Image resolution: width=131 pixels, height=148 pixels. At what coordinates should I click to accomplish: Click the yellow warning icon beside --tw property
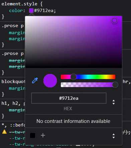pyautogui.click(x=4, y=132)
